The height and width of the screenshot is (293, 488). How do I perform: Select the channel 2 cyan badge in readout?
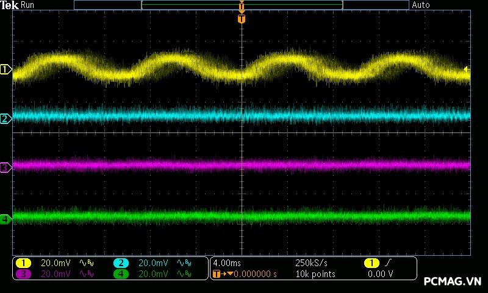click(x=121, y=263)
